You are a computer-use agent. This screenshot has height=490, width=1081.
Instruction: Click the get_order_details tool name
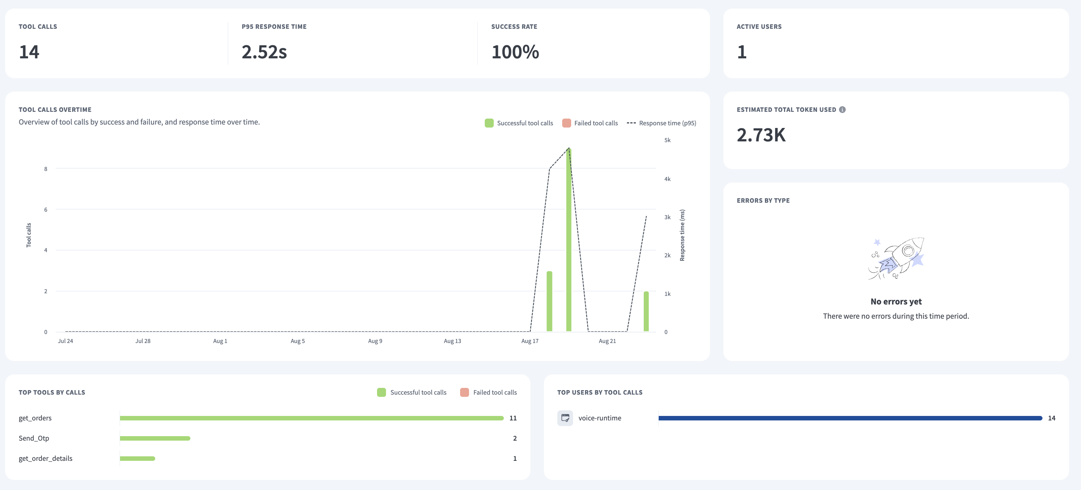pos(45,458)
